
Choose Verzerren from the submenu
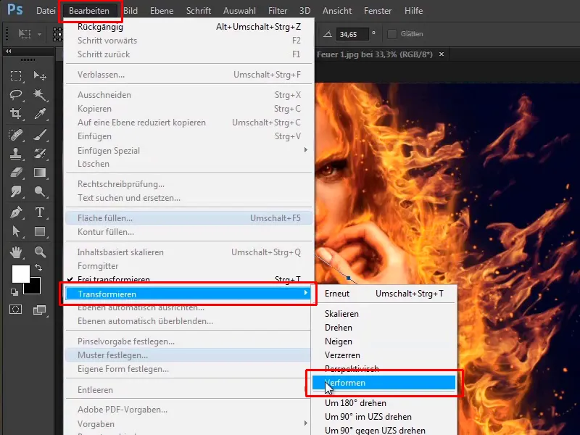384,355
